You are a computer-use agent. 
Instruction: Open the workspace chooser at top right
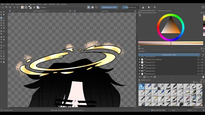(x=203, y=7)
